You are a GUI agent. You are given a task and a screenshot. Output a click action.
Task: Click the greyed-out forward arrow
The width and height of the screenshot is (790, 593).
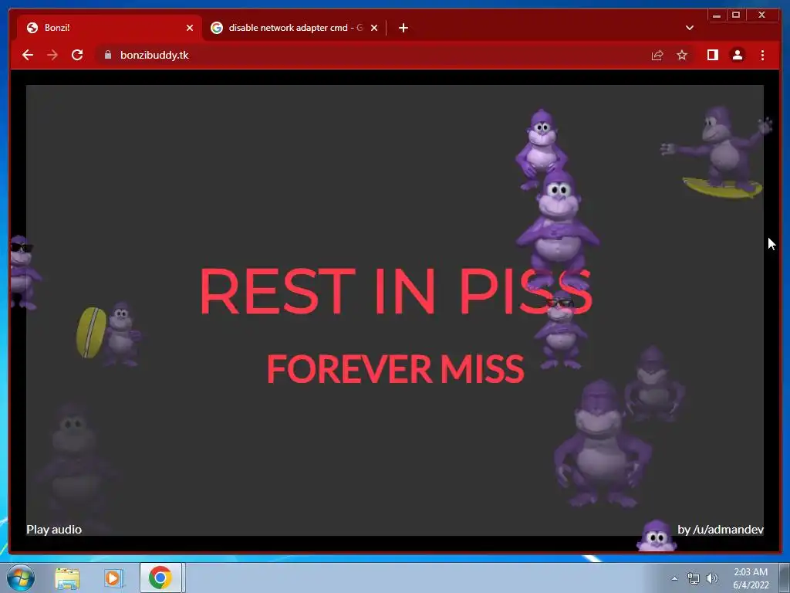pyautogui.click(x=52, y=55)
